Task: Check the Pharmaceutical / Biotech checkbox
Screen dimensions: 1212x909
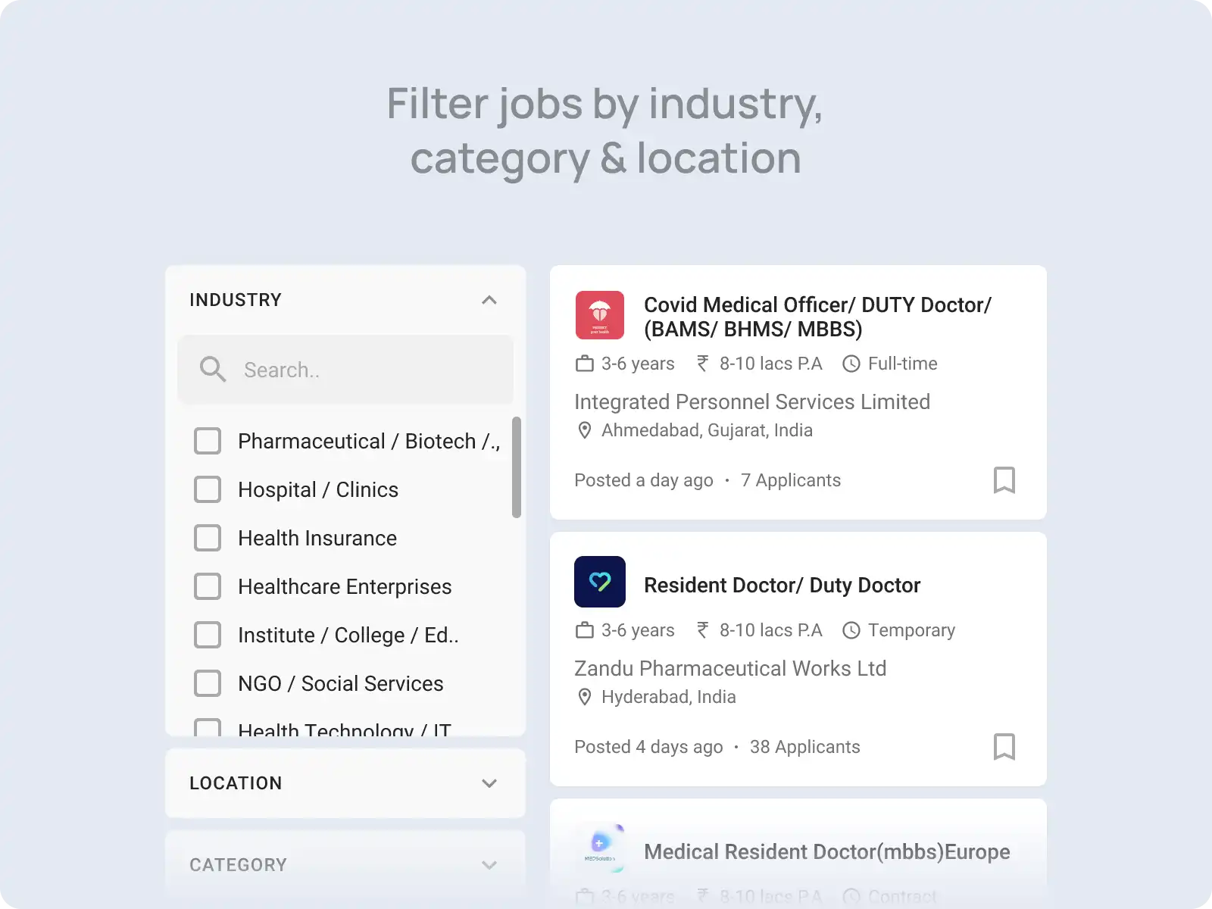Action: pos(208,441)
